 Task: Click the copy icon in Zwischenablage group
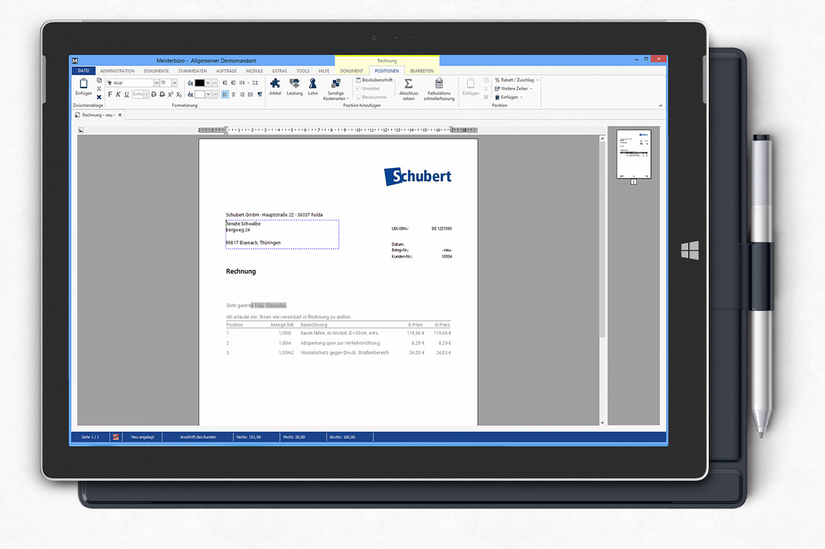pos(99,80)
